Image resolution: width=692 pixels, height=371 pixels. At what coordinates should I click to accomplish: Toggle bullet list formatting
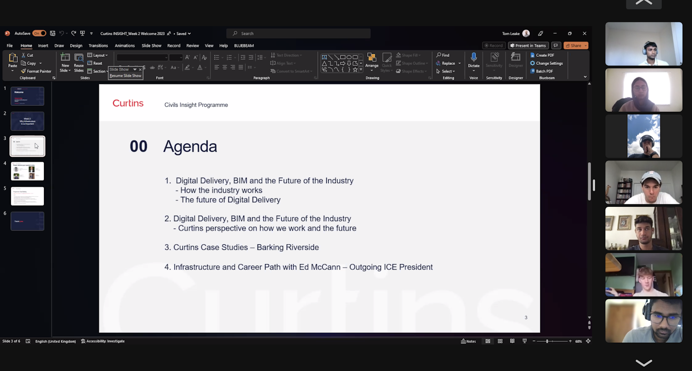(217, 57)
